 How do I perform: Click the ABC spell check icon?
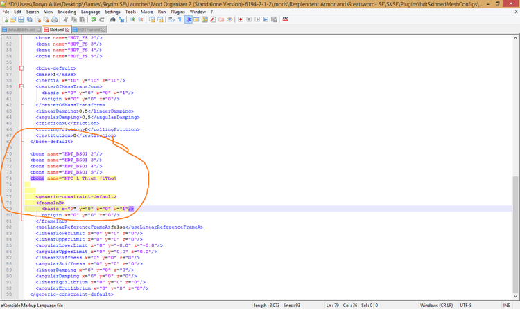(285, 20)
